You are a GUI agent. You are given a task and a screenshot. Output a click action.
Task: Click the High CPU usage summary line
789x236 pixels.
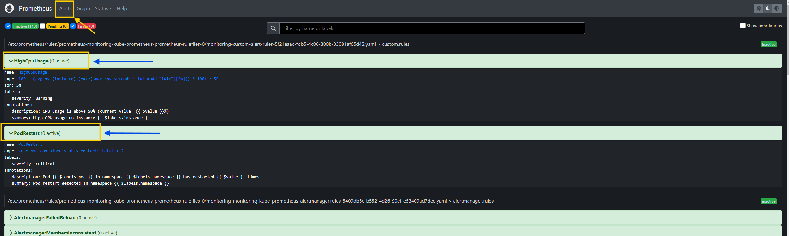pos(81,118)
